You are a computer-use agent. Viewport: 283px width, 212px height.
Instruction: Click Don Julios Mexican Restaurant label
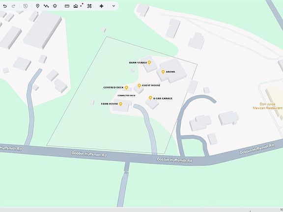tap(267, 106)
